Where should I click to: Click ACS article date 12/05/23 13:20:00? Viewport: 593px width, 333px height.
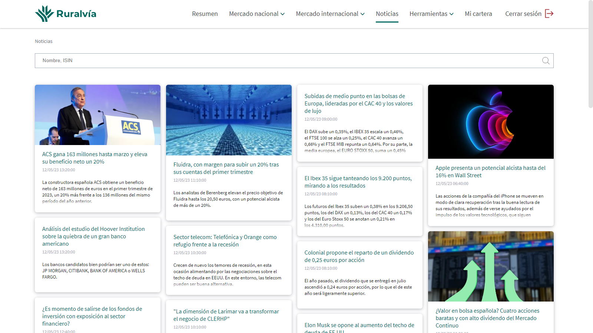(59, 170)
